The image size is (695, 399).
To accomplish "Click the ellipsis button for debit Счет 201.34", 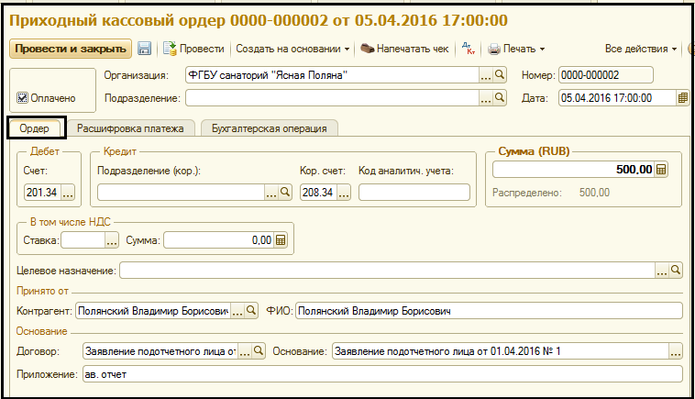I will click(68, 193).
